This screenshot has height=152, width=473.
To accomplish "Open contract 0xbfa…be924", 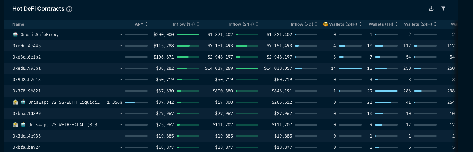I will point(27,147).
